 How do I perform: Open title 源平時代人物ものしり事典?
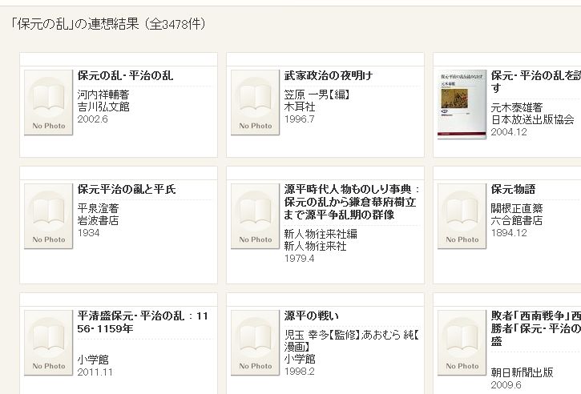352,202
